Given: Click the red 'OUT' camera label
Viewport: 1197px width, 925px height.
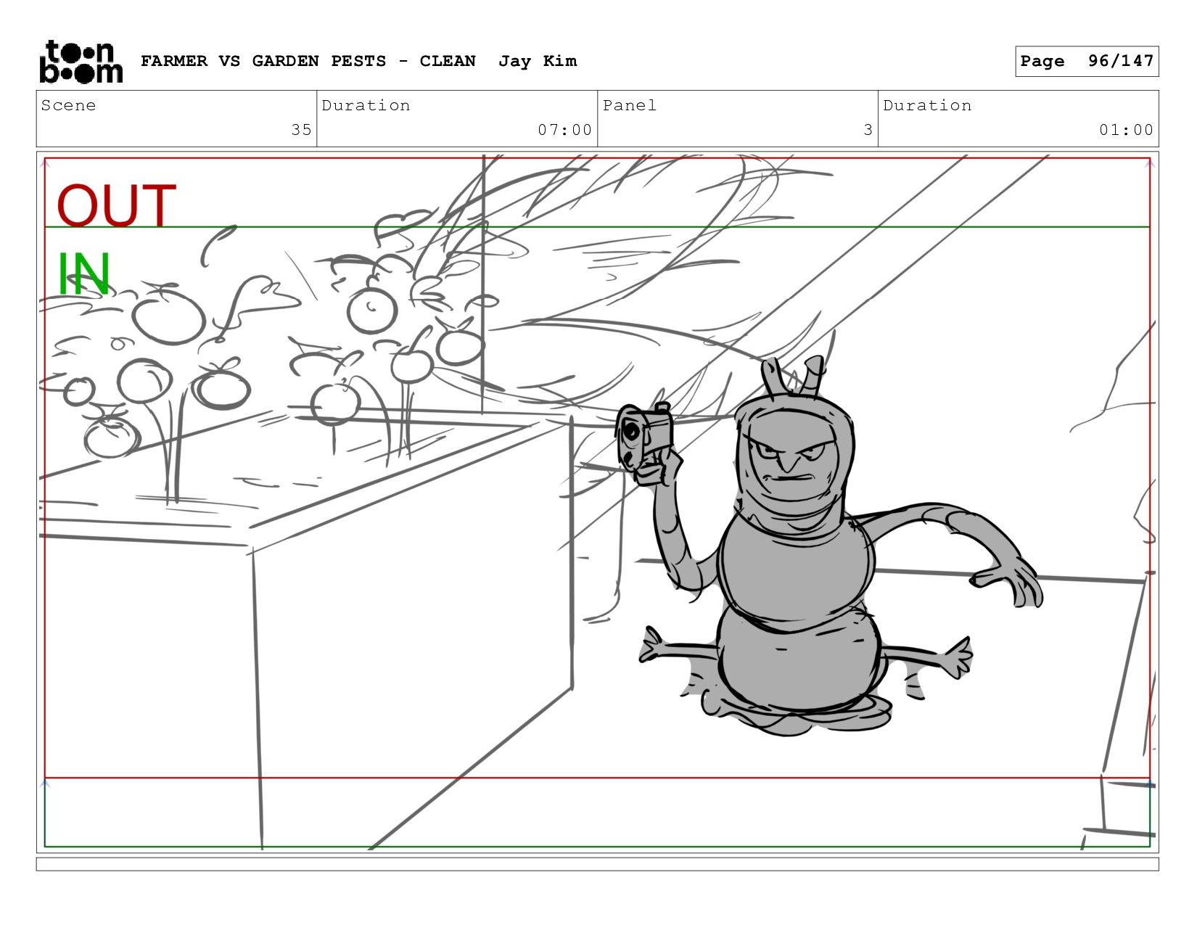Looking at the screenshot, I should click(116, 205).
